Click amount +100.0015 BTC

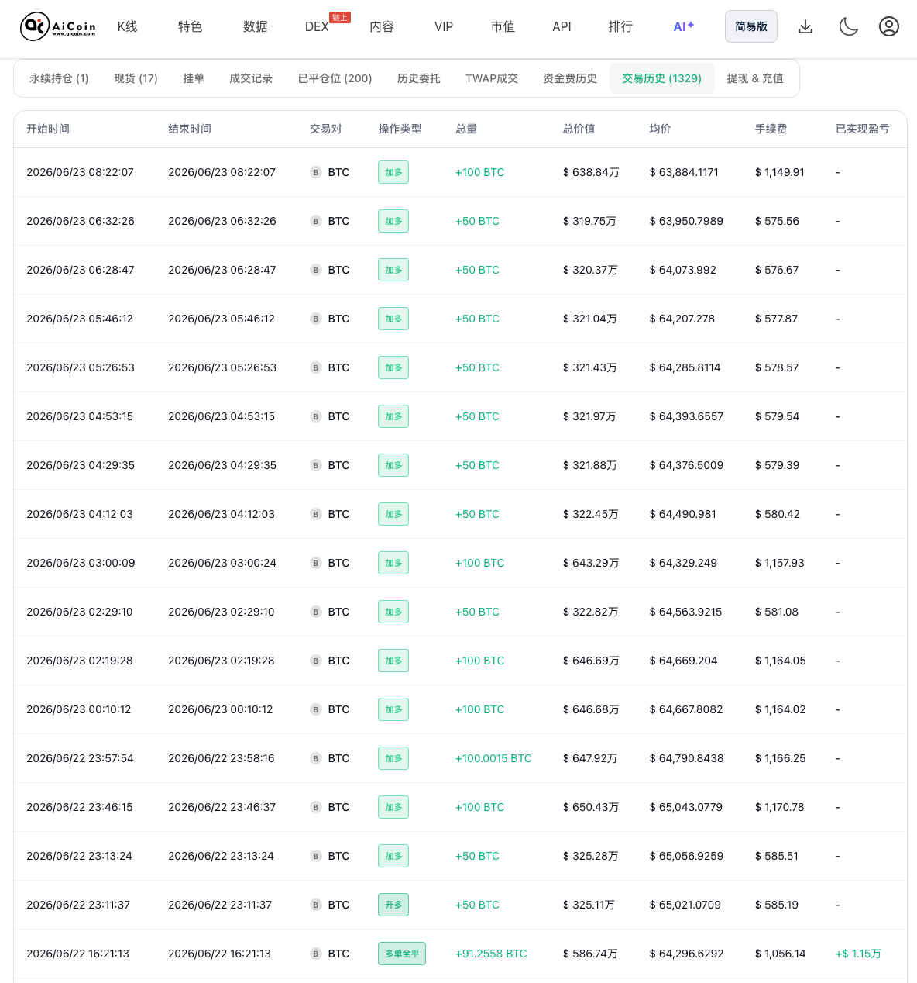click(x=493, y=758)
